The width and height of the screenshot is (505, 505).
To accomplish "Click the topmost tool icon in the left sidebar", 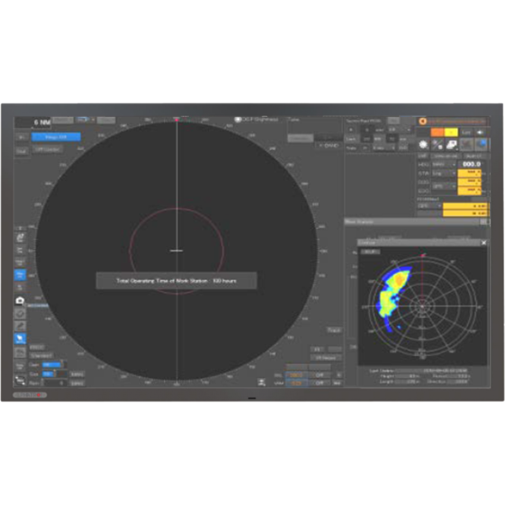I will coord(20,237).
